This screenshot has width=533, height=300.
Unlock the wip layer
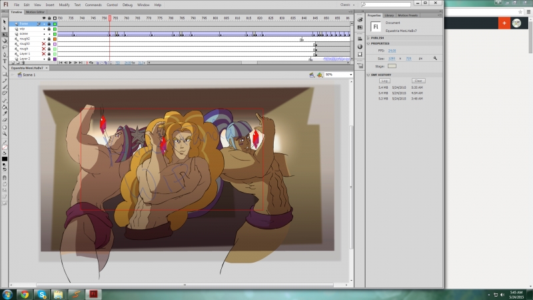coord(49,29)
